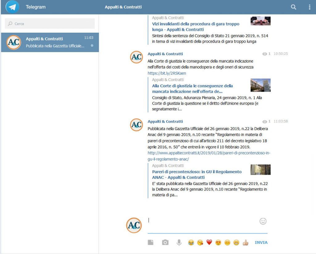Open preview title 'Vizi invalidanti della procedura di gara'
The height and width of the screenshot is (254, 316).
[x=196, y=27]
